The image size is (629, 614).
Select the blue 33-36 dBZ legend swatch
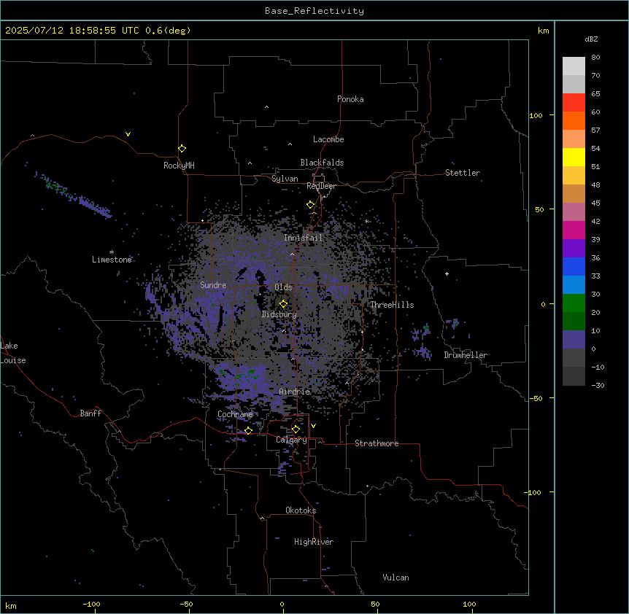(x=574, y=266)
